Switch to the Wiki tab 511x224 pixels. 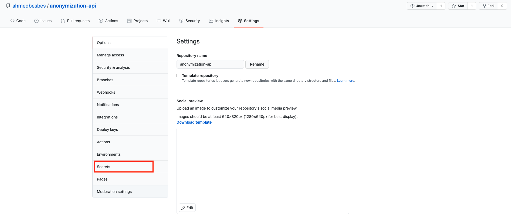point(164,21)
